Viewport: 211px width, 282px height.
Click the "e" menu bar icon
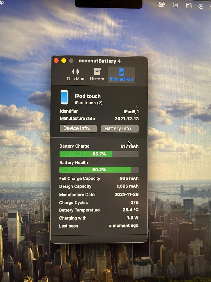point(176,5)
